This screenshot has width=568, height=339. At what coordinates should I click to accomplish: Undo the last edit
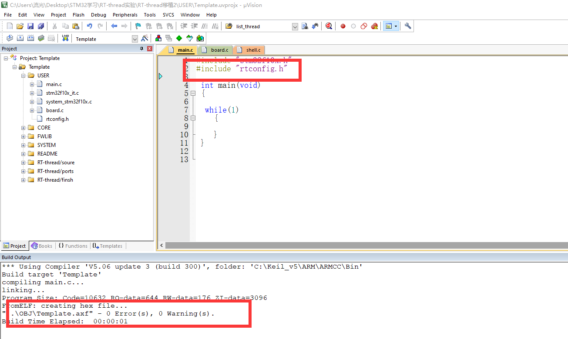90,26
